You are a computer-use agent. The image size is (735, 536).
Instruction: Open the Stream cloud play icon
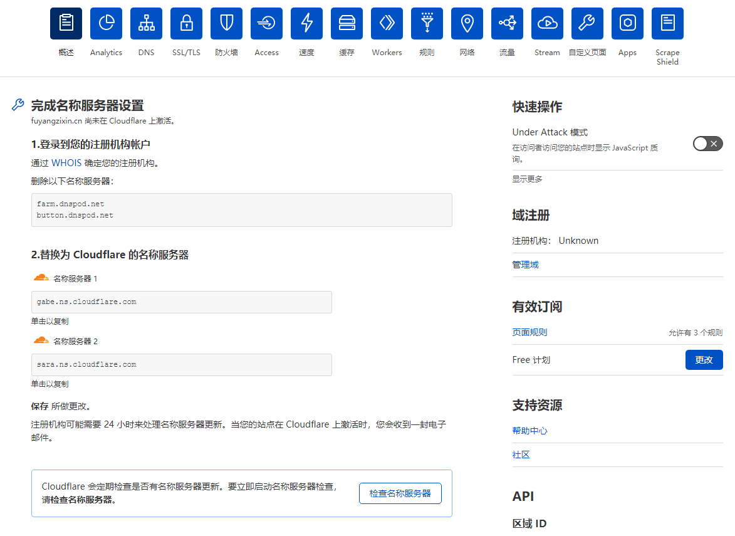pos(548,23)
